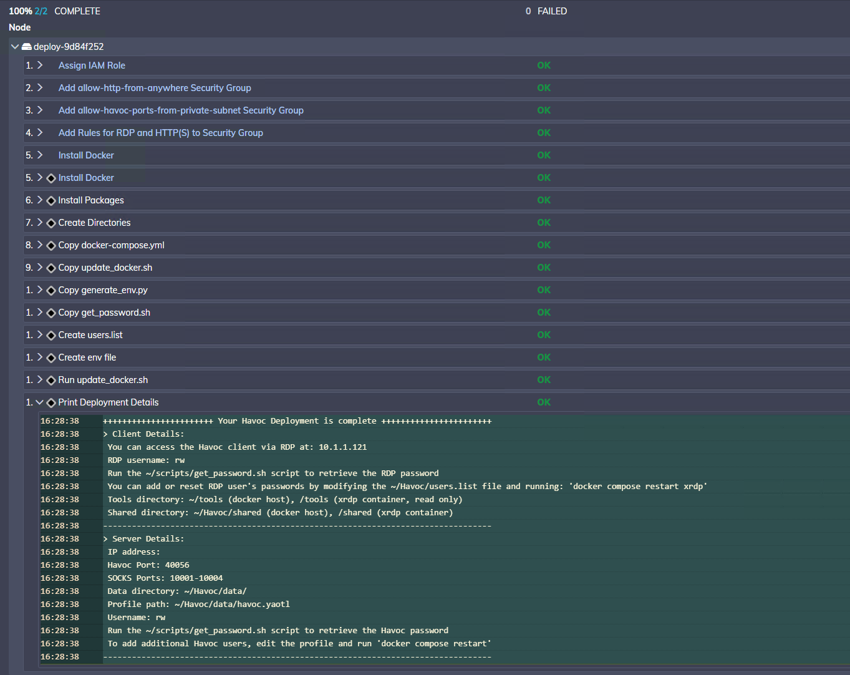Click the COMPLETE status count at top
The width and height of the screenshot is (850, 675).
click(77, 11)
